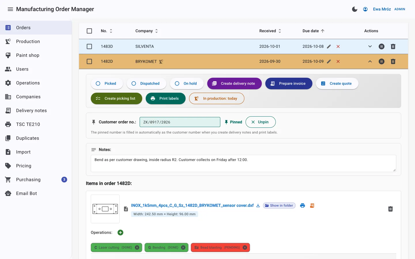Clear due date for order 1483D
This screenshot has width=415, height=259.
click(x=338, y=46)
